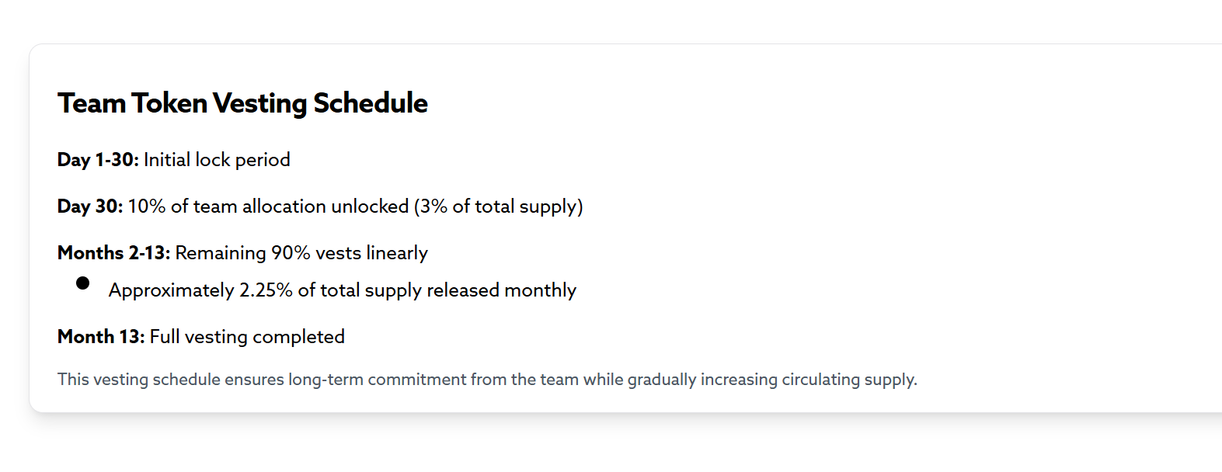Click 'Full vesting completed' text

pyautogui.click(x=247, y=337)
